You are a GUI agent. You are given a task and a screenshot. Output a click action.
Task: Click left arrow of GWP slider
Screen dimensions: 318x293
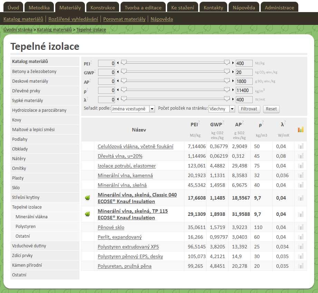tap(118, 72)
